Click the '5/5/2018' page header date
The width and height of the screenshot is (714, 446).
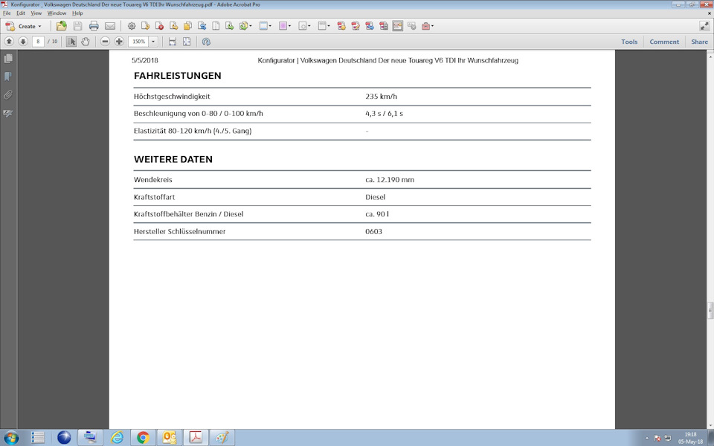pos(145,60)
